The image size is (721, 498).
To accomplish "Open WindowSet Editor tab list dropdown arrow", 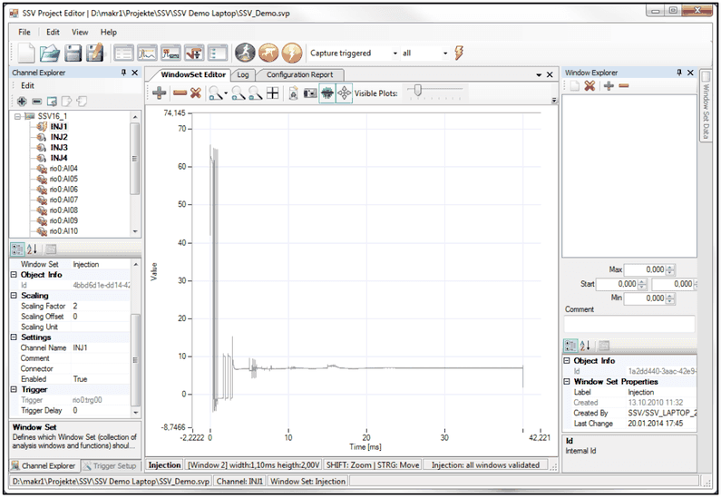I will tap(539, 74).
